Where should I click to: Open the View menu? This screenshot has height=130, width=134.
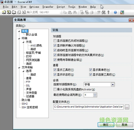(x=24, y=7)
